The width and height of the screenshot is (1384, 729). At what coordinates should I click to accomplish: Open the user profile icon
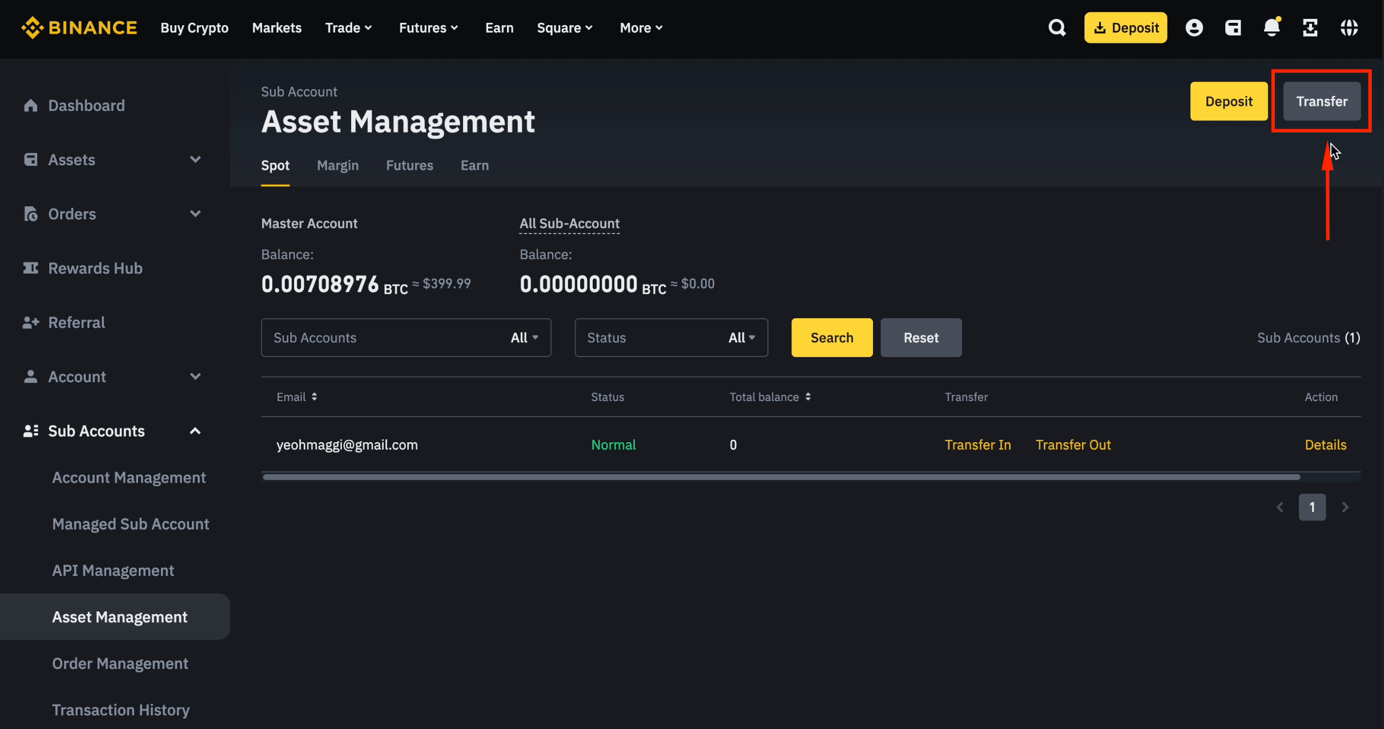[1194, 27]
